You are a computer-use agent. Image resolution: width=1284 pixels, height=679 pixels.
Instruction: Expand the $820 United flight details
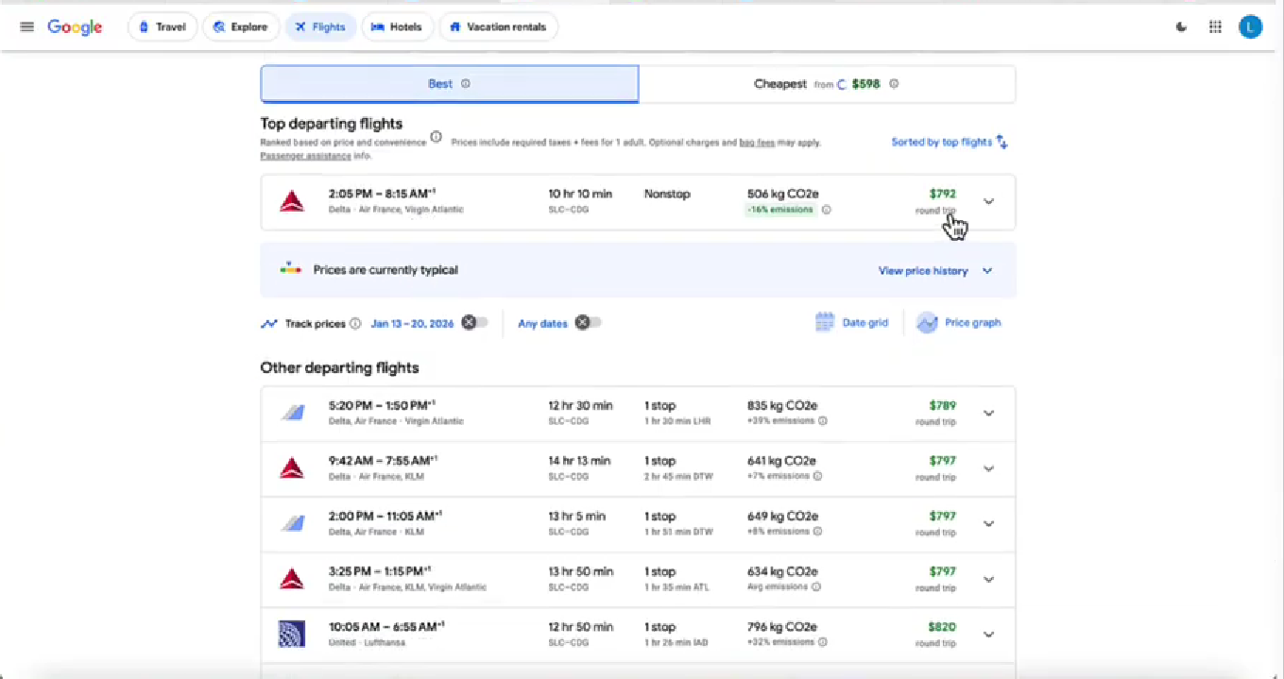tap(988, 635)
